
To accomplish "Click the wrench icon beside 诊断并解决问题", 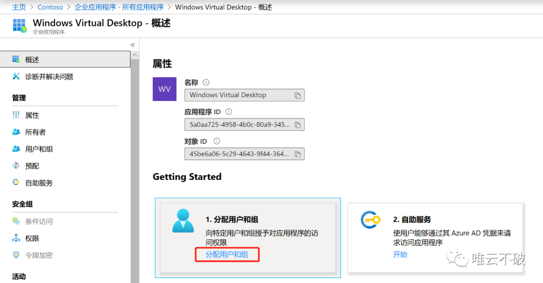I will [x=16, y=76].
